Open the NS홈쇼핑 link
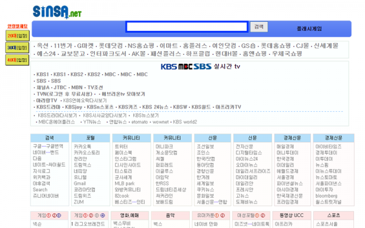This screenshot has width=365, height=228. tap(141, 46)
